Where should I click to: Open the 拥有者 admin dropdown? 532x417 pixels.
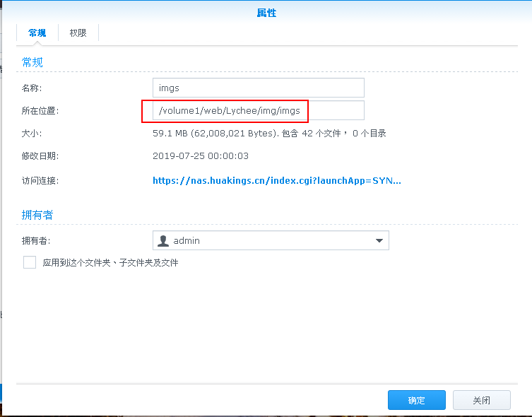271,240
